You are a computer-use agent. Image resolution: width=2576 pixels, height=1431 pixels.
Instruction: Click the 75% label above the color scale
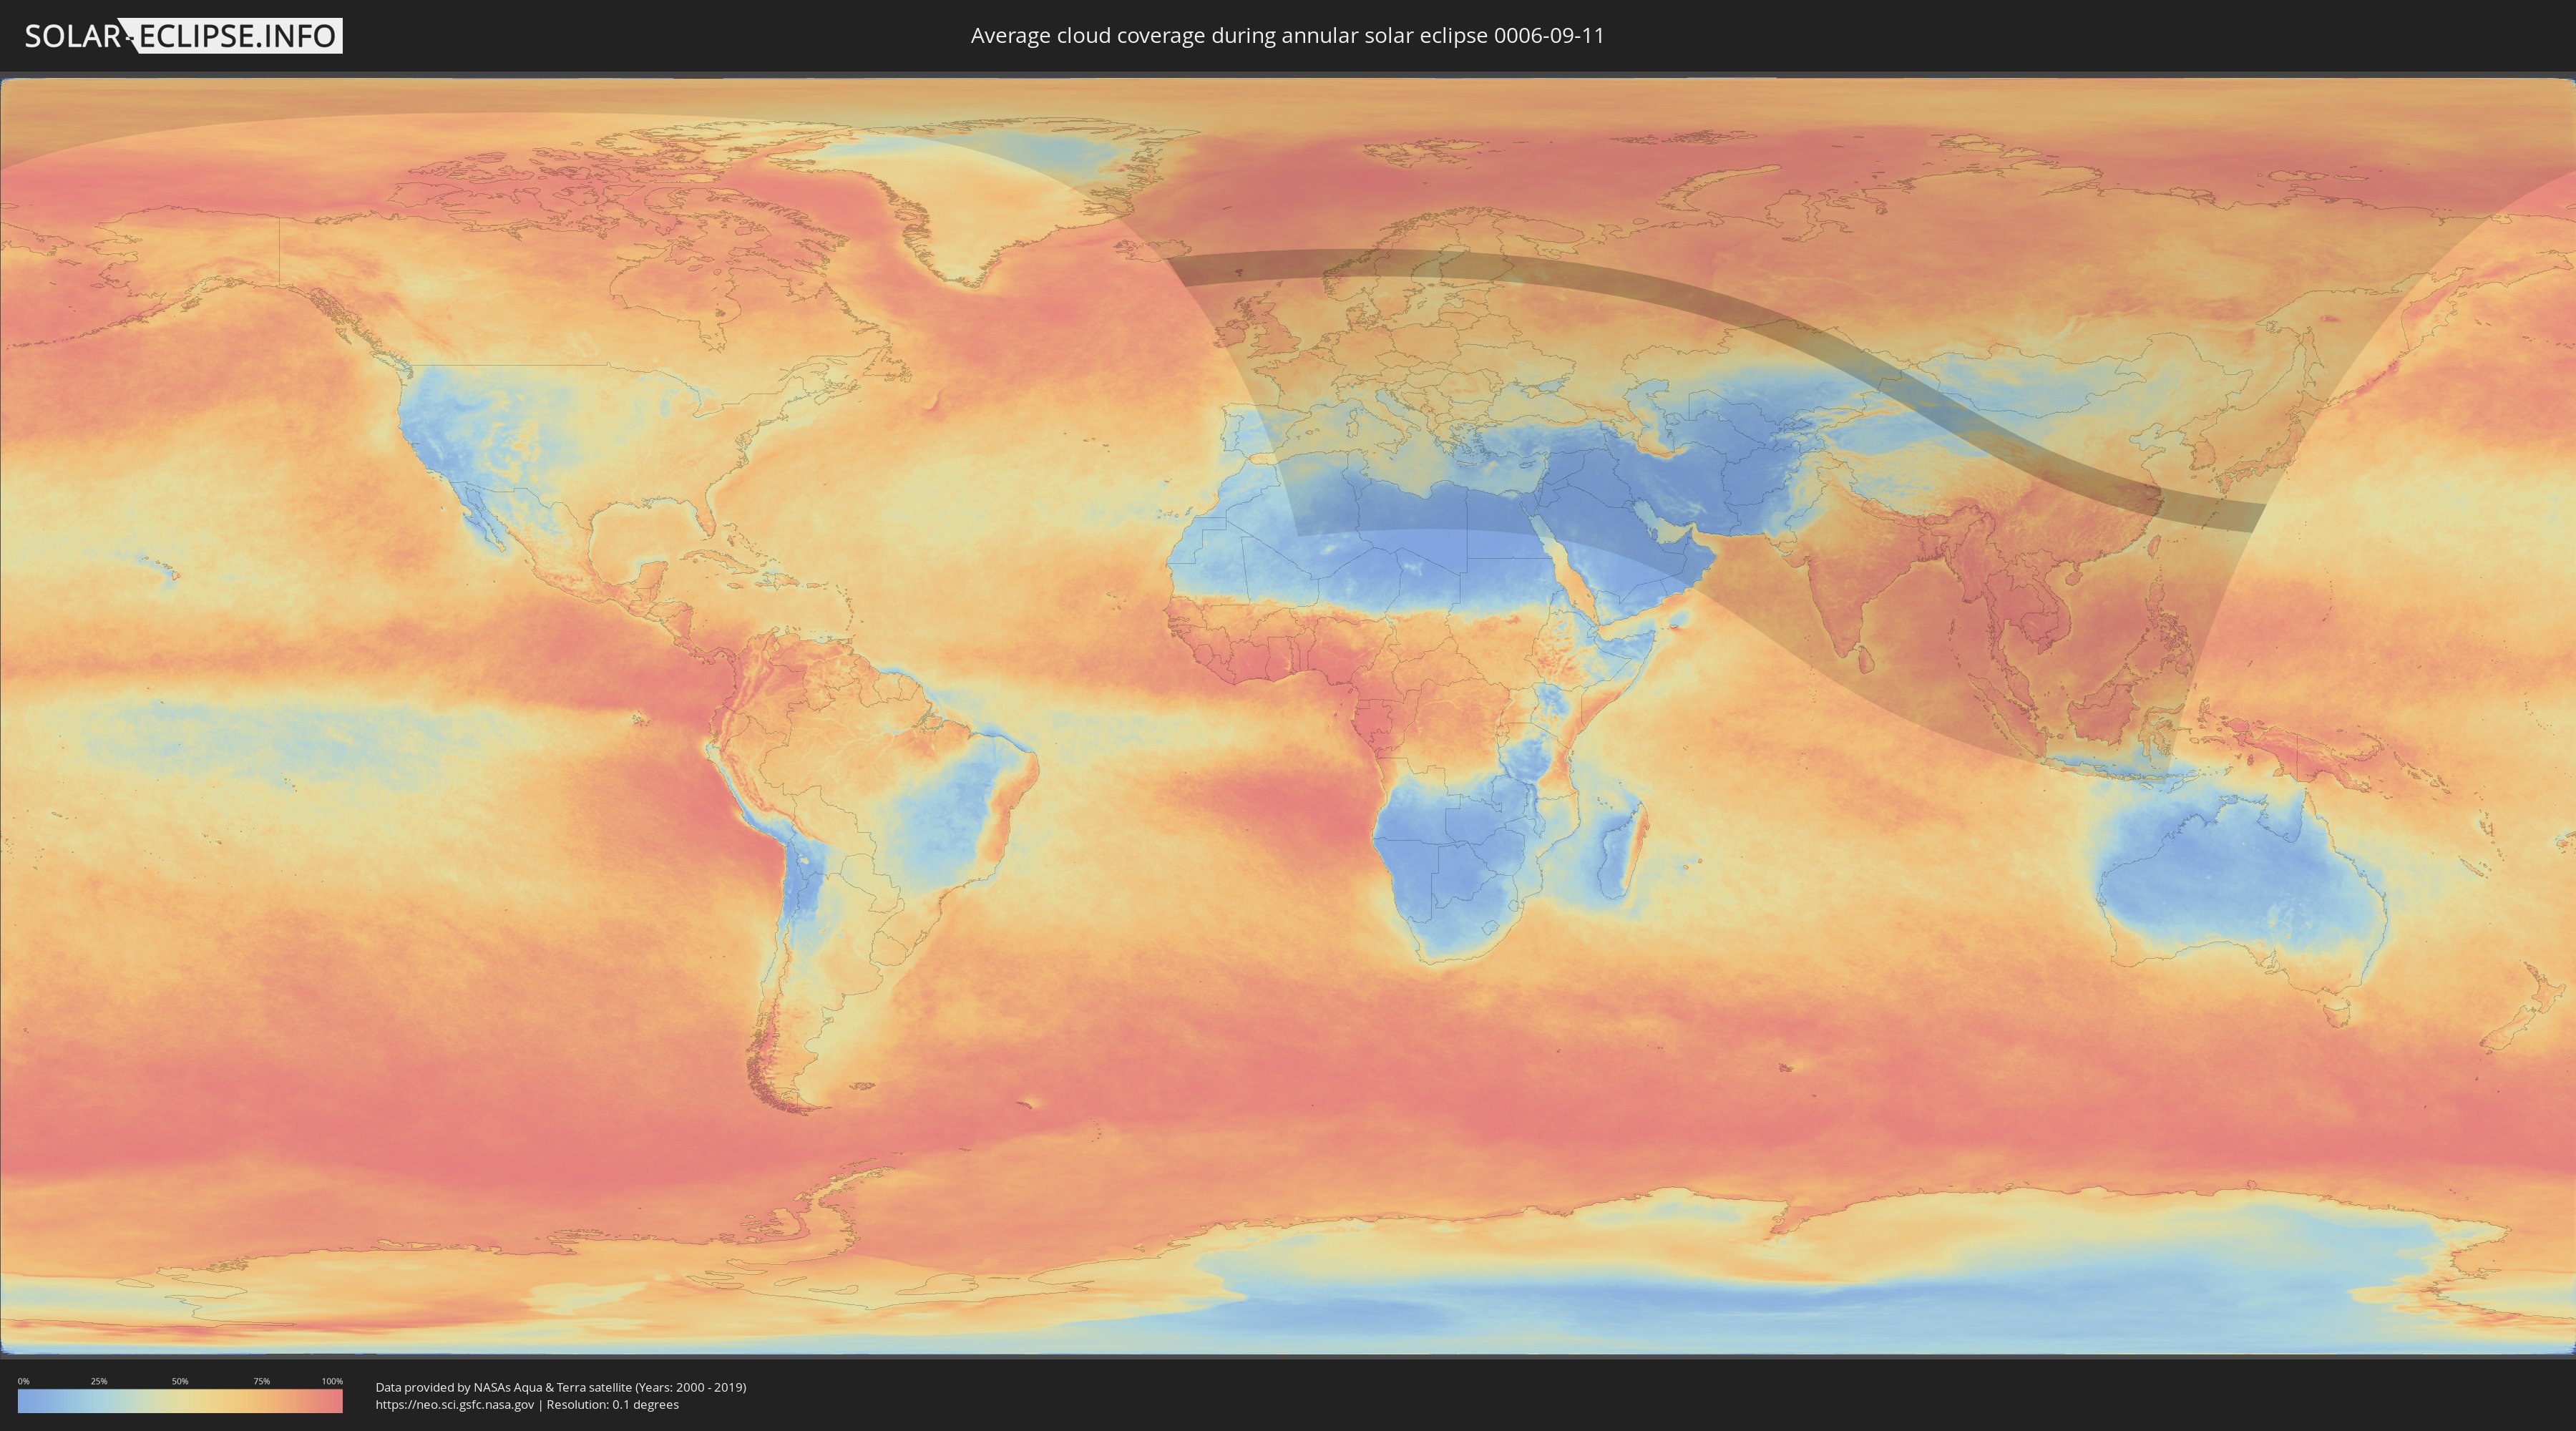pyautogui.click(x=261, y=1381)
